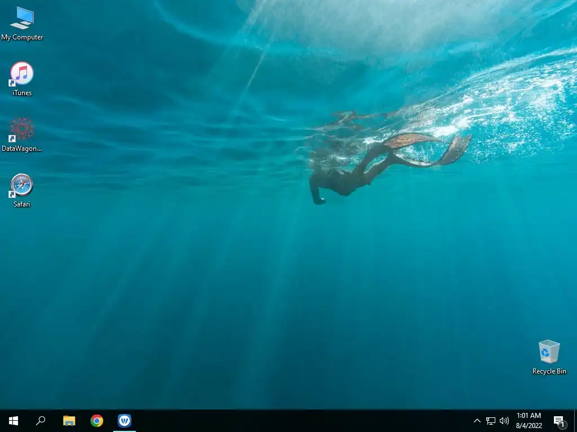Open network status tray icon
The height and width of the screenshot is (432, 577).
point(491,421)
